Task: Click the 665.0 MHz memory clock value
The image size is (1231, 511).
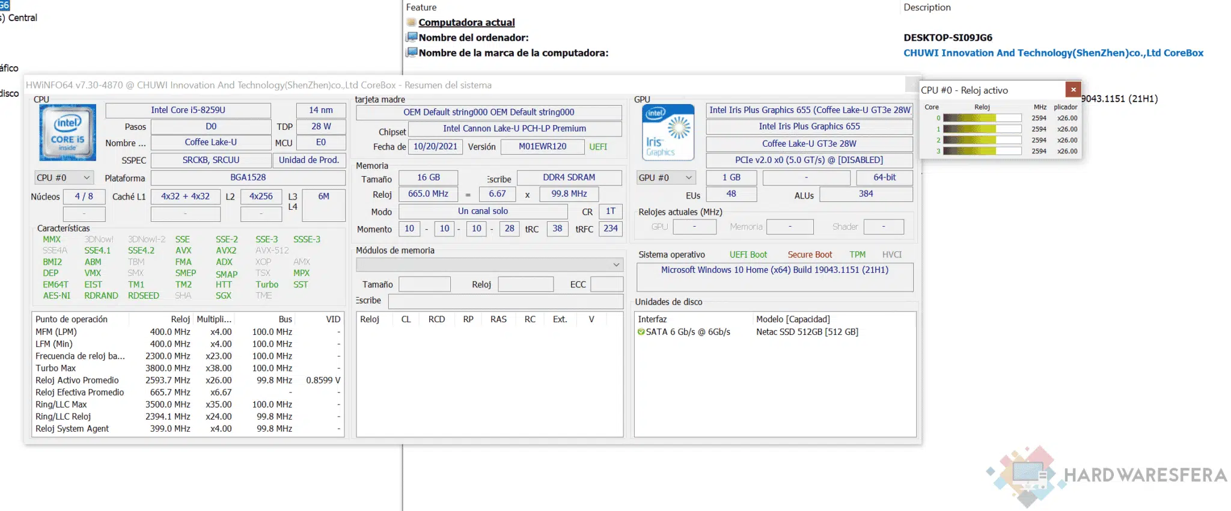Action: (x=428, y=194)
